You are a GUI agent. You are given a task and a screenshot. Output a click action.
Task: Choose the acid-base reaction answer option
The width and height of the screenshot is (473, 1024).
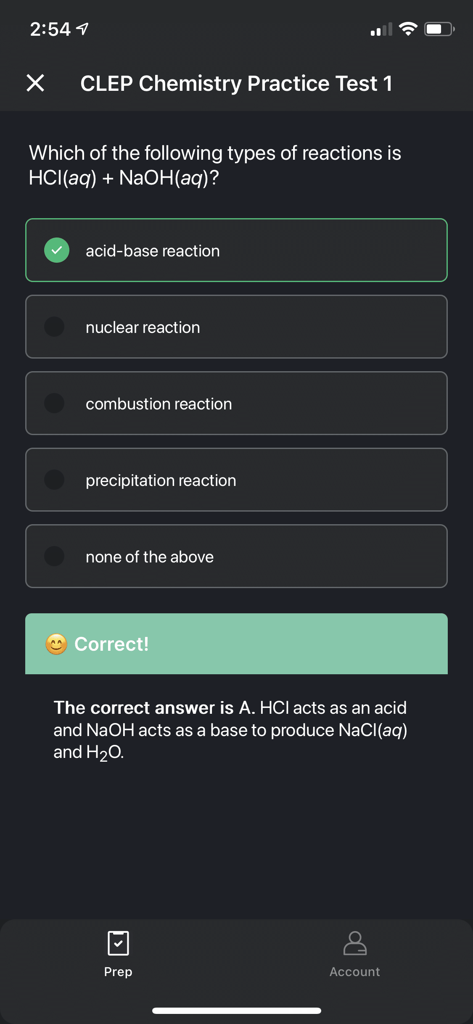[x=236, y=251]
